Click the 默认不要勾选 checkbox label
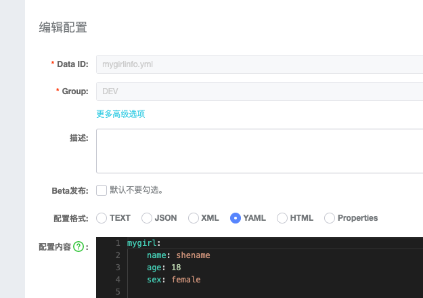 tap(136, 190)
